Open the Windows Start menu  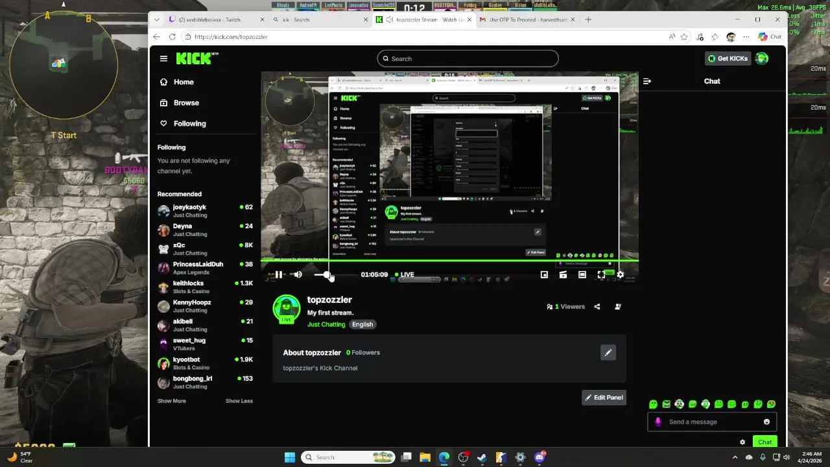click(290, 457)
